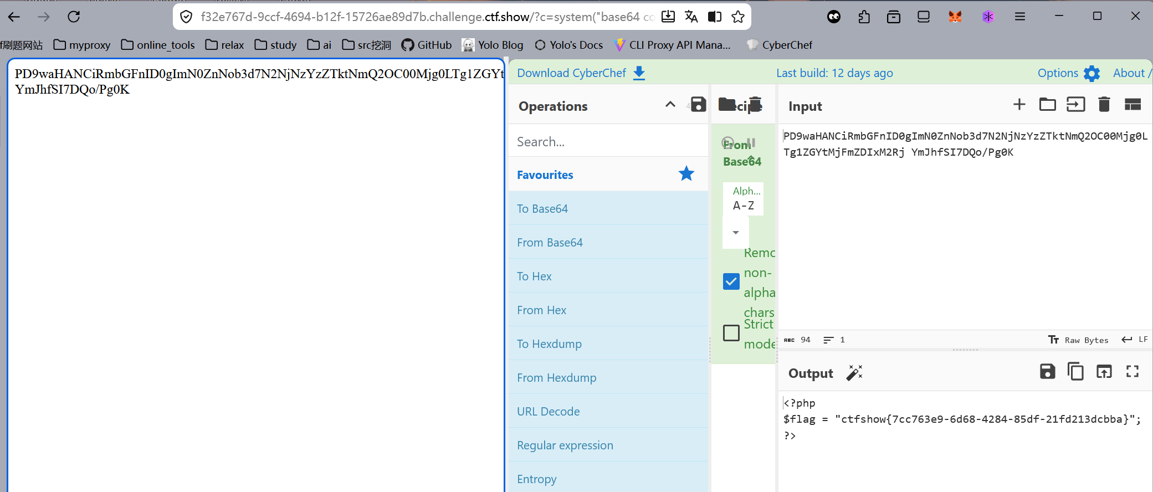Open browser hamburger menu

[x=1020, y=17]
